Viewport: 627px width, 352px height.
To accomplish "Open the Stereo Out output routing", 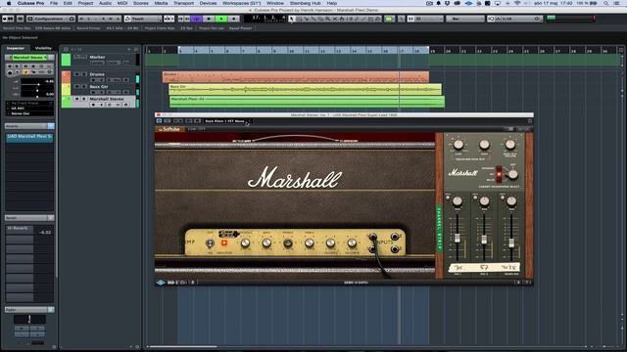I will coord(29,113).
